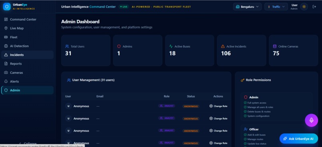Select the Incidents warning triangle icon
The height and width of the screenshot is (147, 322).
point(6,55)
